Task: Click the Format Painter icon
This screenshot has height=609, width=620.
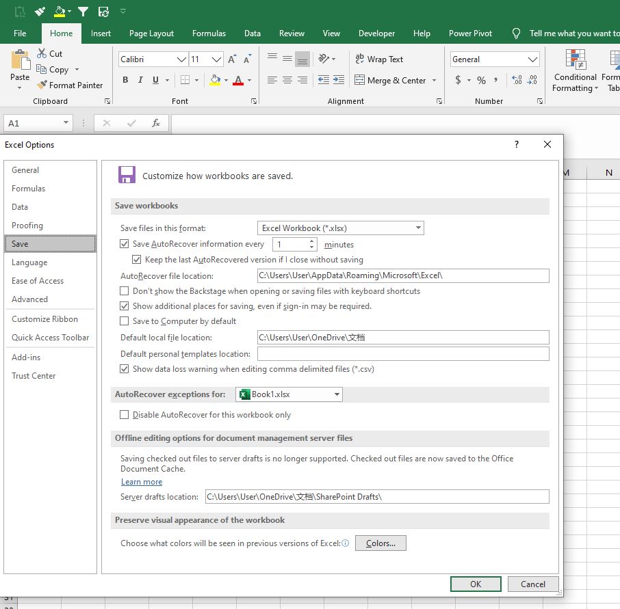Action: pos(41,85)
